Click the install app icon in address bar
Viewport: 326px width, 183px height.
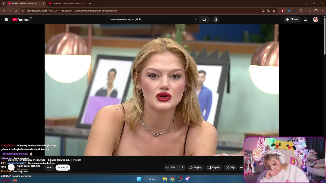pos(263,11)
